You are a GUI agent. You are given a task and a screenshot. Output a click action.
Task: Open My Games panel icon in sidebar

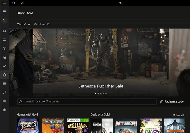(4, 40)
